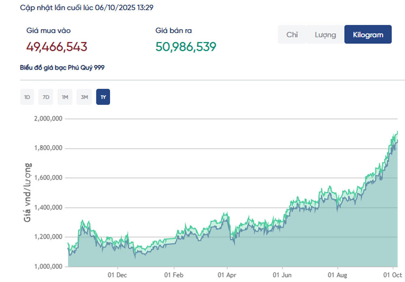Select the Kilogram unit button
Screen dimensions: 405x282
click(368, 34)
